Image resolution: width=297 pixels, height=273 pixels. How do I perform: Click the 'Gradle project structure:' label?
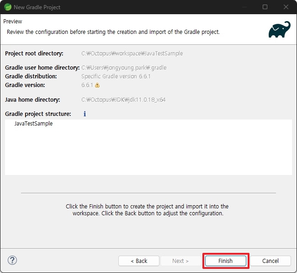[38, 114]
